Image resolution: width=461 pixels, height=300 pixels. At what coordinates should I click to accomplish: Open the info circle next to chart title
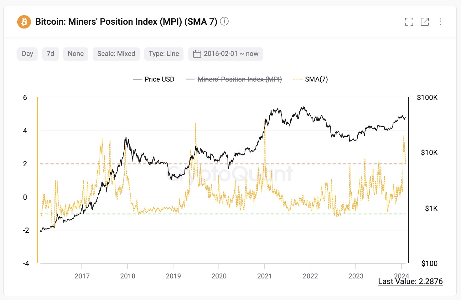pos(224,21)
